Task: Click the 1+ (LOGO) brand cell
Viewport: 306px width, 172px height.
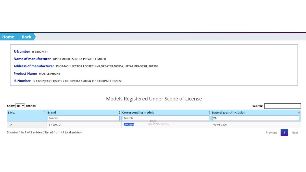Action: [55, 125]
